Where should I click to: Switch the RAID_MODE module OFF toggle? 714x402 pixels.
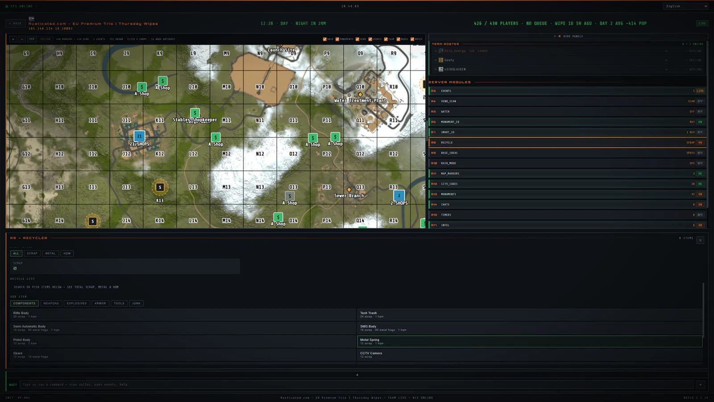coord(700,163)
